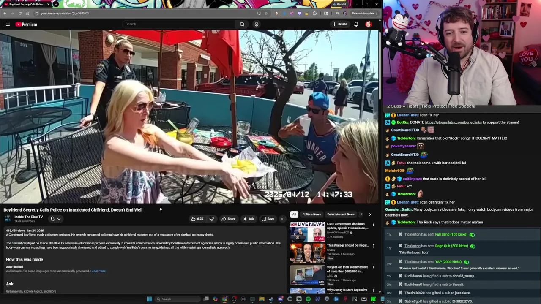
Task: Open Kick green icon in taskbar
Action: coord(373,299)
